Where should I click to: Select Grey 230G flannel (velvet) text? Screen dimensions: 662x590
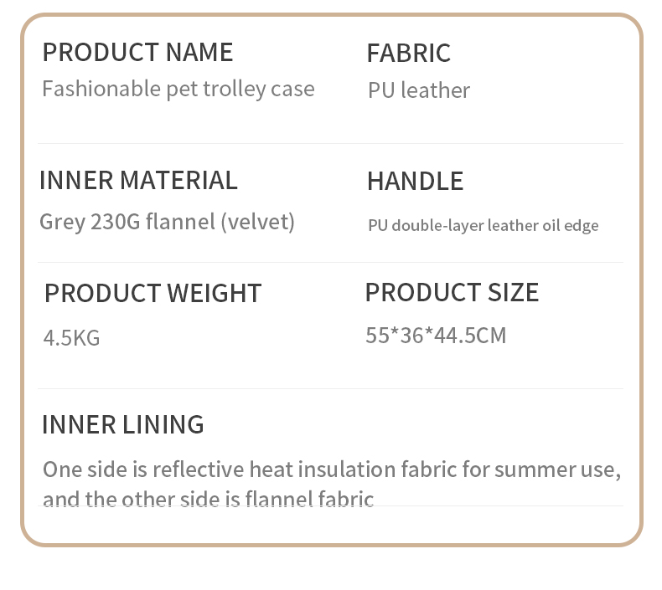pyautogui.click(x=168, y=222)
